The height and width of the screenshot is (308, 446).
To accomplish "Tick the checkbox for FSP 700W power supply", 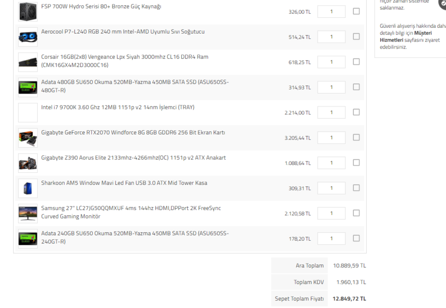I will (x=356, y=11).
